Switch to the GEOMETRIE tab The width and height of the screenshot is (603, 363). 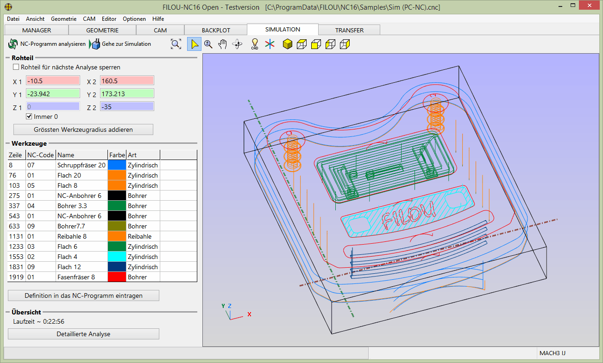[102, 30]
